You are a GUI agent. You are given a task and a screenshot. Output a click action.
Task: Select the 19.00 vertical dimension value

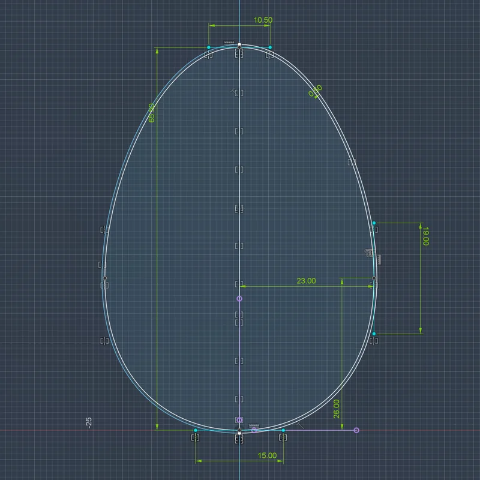425,236
